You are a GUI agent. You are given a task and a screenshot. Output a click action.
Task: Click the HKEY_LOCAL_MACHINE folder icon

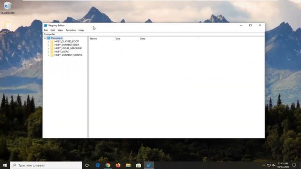pos(52,48)
